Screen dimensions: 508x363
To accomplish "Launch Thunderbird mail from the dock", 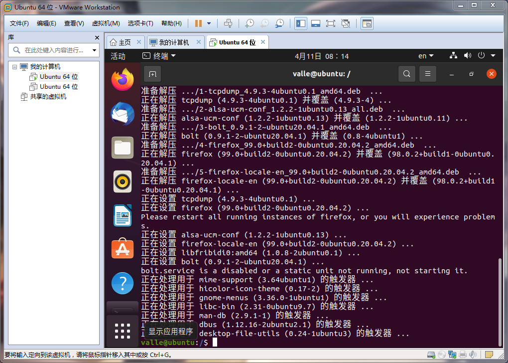I will click(x=123, y=114).
